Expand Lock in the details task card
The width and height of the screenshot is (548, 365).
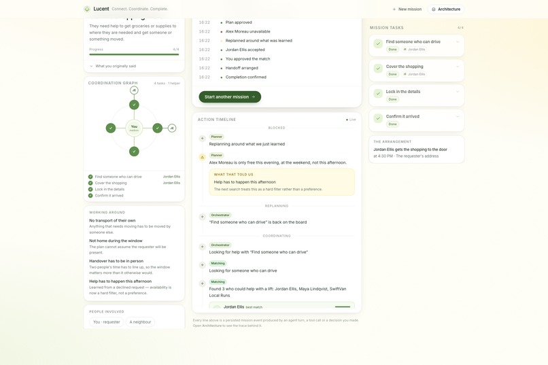[458, 92]
